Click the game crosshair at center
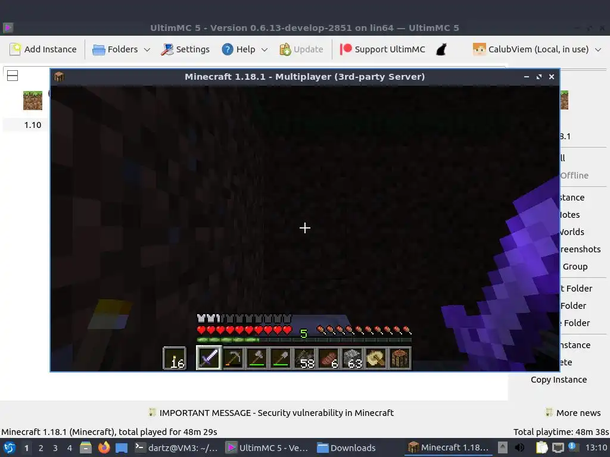 pyautogui.click(x=305, y=228)
